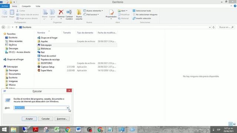Click the Windows Start button

coord(4,130)
